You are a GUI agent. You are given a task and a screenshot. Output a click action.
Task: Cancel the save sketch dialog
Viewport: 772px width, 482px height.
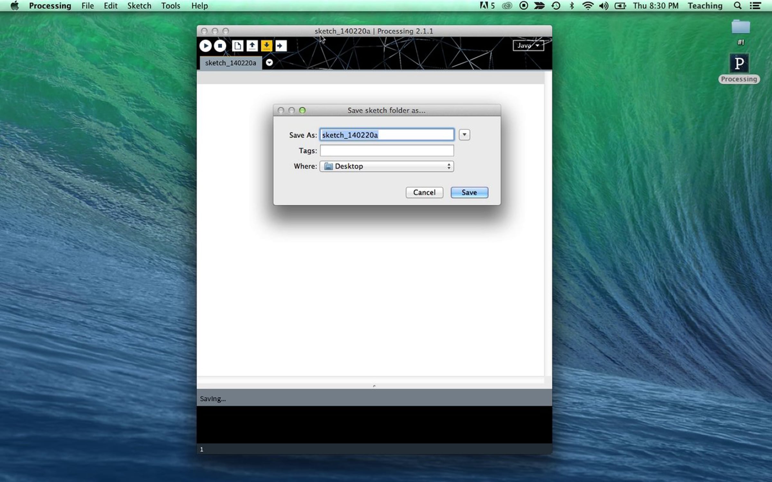coord(424,192)
